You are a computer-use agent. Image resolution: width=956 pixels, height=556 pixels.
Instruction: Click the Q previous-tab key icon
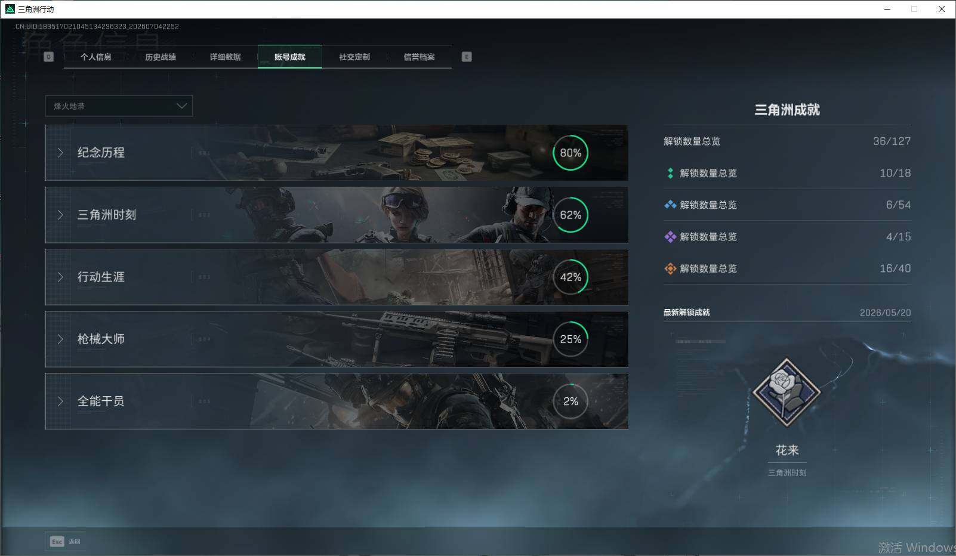click(49, 57)
